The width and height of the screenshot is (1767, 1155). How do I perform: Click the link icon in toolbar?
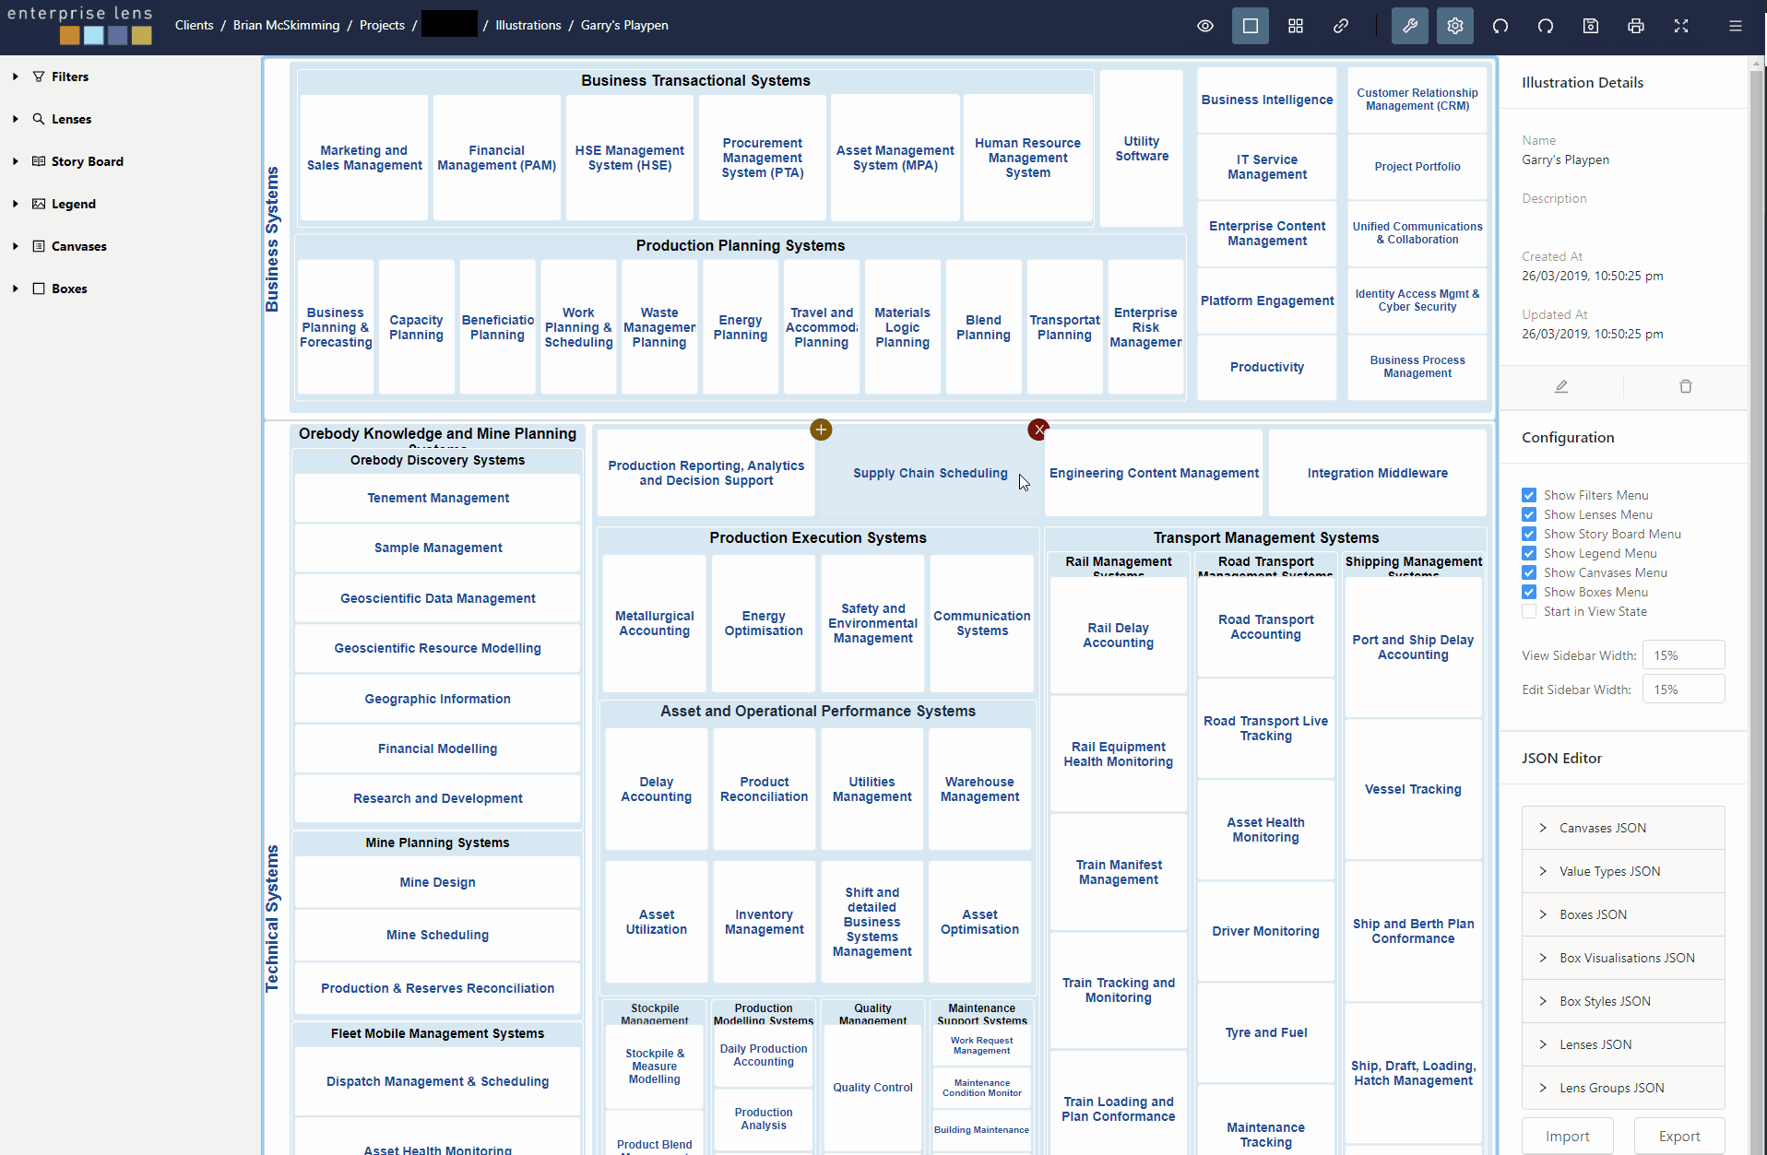pyautogui.click(x=1341, y=26)
